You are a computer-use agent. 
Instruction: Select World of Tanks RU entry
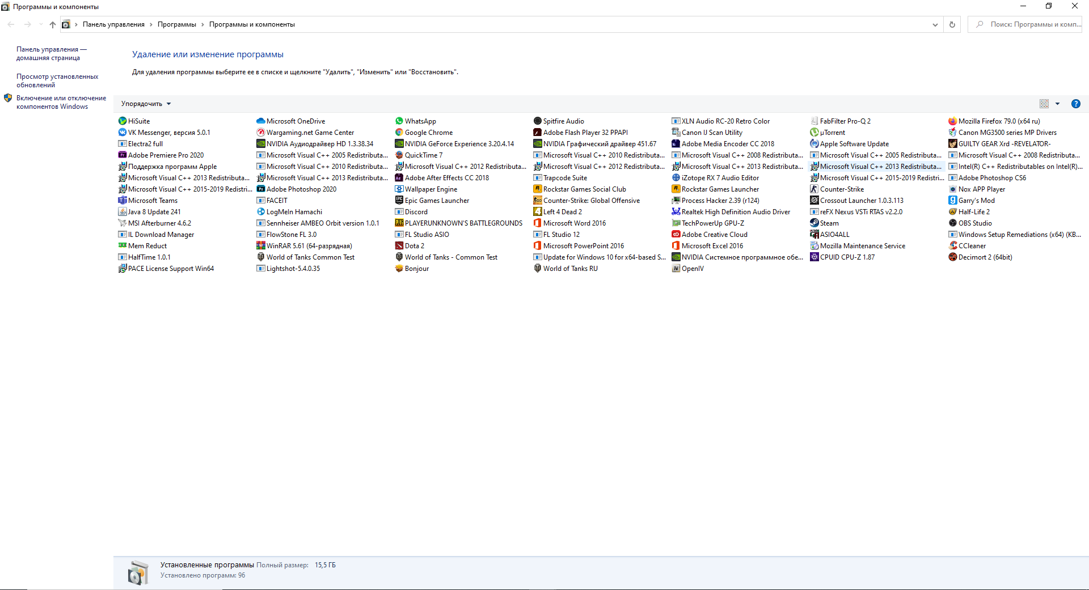pyautogui.click(x=565, y=268)
